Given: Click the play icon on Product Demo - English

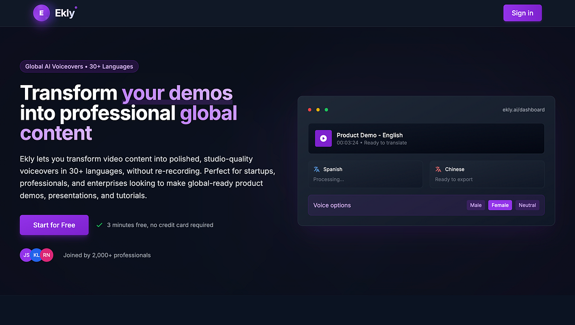Looking at the screenshot, I should click(x=323, y=138).
